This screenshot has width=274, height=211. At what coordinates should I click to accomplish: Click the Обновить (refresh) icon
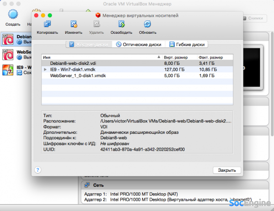tap(148, 24)
